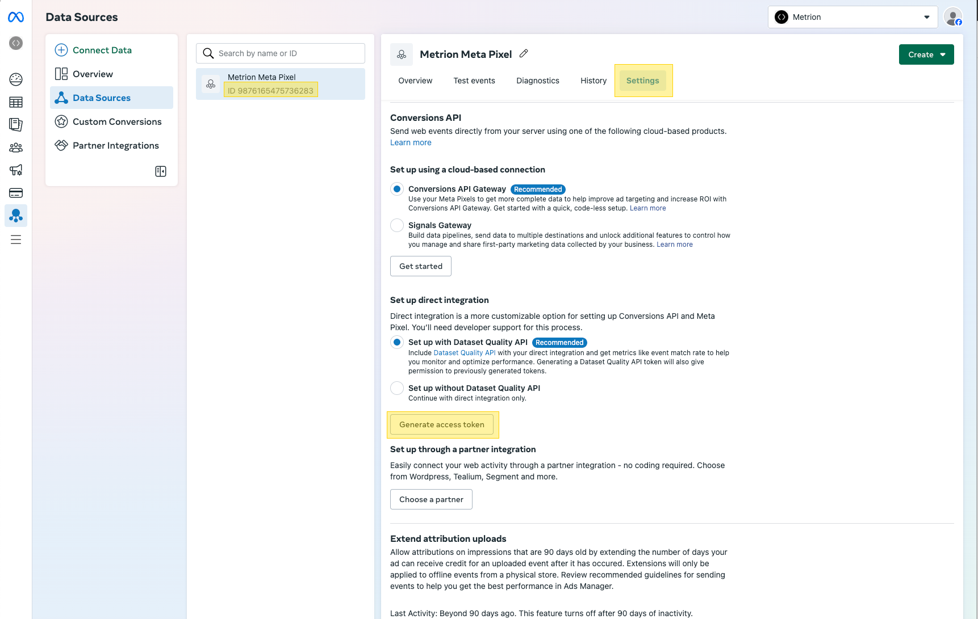Click the Partner Integrations handshake icon
978x619 pixels.
click(x=61, y=145)
